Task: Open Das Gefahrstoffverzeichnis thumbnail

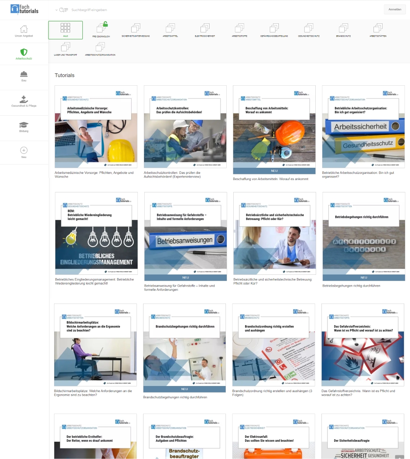Action: (362, 345)
